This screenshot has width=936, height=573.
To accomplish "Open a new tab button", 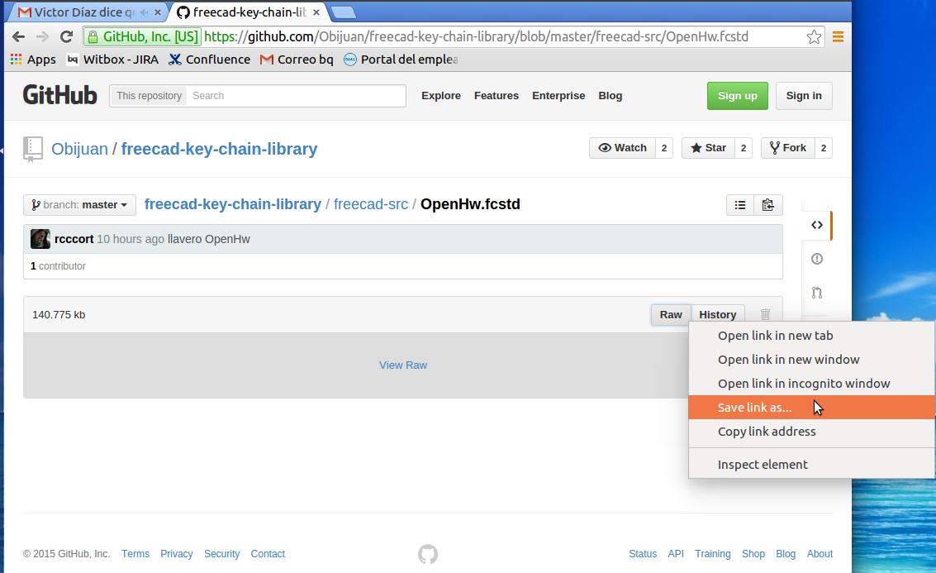I will click(343, 12).
